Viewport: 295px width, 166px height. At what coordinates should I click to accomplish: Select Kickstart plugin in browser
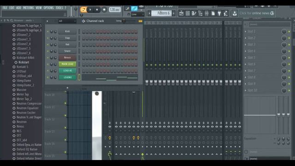(24, 62)
